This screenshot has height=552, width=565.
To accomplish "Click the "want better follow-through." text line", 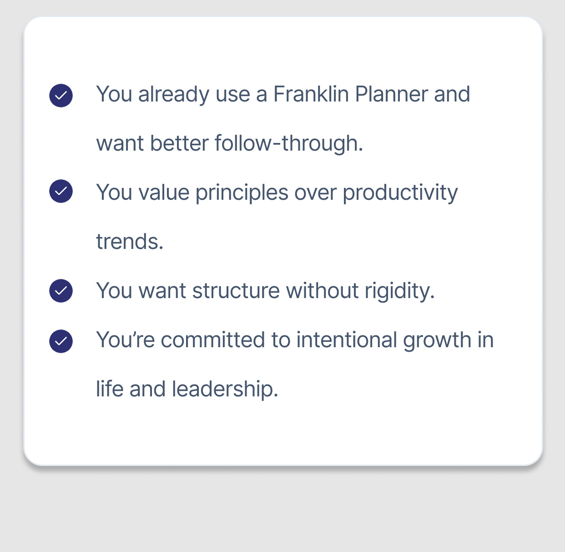I will coord(230,143).
